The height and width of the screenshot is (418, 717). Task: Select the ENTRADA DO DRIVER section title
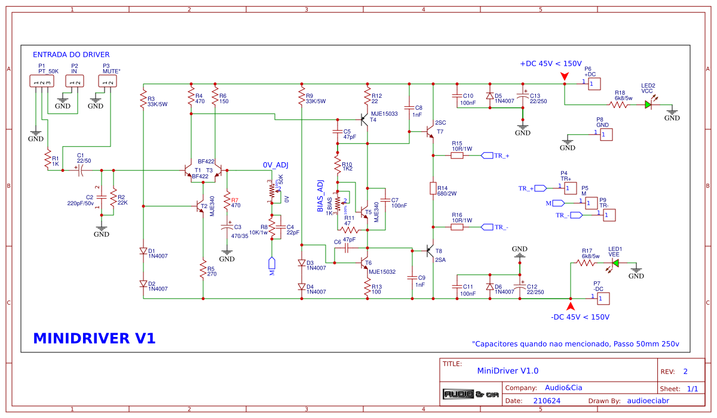pyautogui.click(x=71, y=54)
